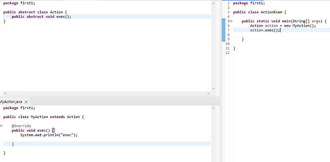Click 'package first1;' in Action editor
This screenshot has width=330, height=162.
coord(19,3)
